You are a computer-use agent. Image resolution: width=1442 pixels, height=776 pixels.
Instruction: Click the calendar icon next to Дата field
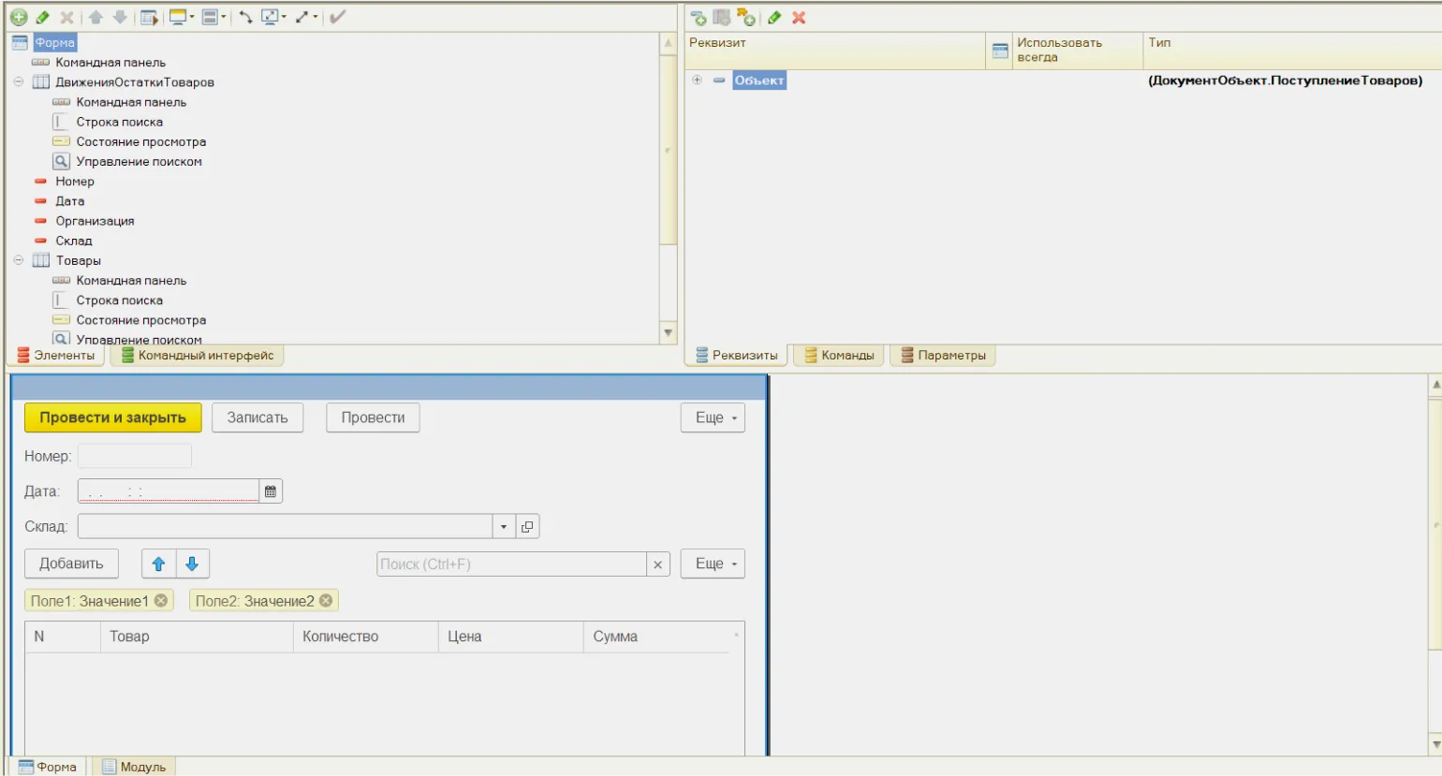[271, 491]
